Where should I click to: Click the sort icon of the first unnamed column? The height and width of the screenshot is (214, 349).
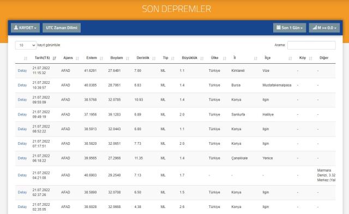pos(26,58)
